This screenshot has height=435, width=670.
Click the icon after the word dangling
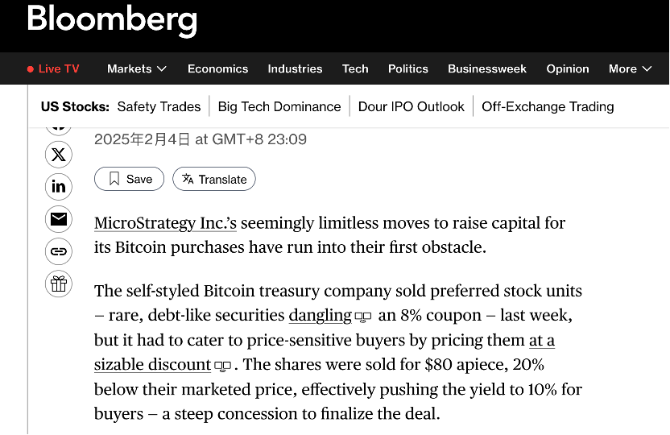[x=363, y=317]
